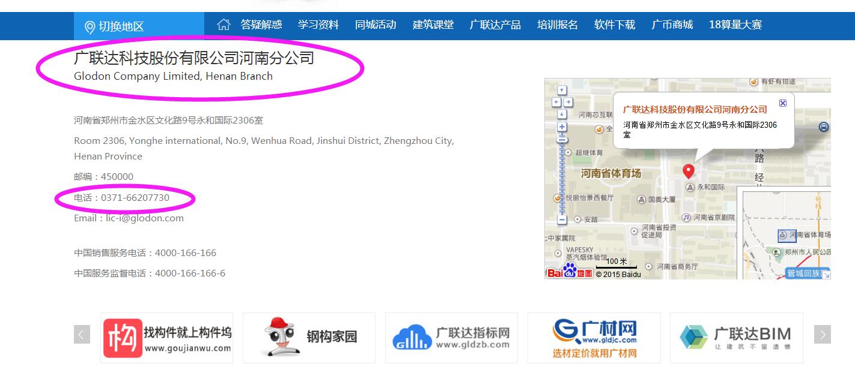Pan the Baidu map left
Viewport: 855px width, 385px height.
coord(556,102)
